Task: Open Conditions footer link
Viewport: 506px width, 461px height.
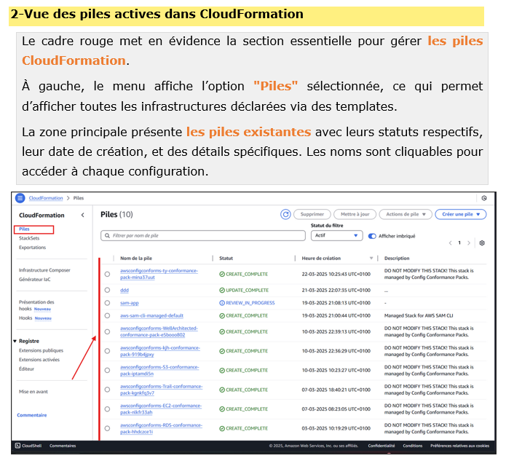Action: click(413, 446)
